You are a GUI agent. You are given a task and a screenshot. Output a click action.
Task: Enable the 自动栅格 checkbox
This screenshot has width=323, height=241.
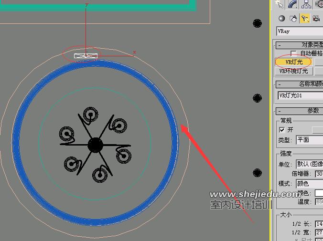click(293, 53)
